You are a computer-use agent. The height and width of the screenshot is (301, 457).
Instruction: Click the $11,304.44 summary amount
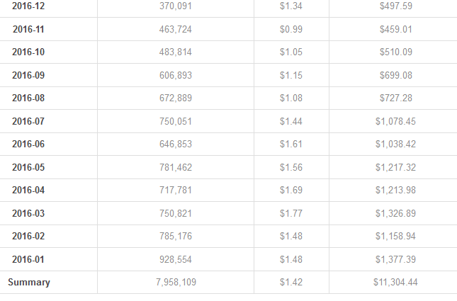coord(395,283)
